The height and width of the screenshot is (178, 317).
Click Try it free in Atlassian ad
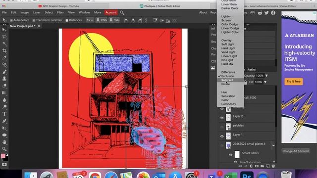click(294, 82)
